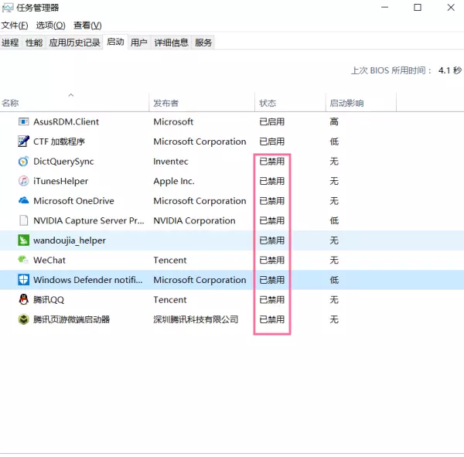Click the AsusRDM.Client app icon
This screenshot has height=457, width=464.
click(x=24, y=121)
